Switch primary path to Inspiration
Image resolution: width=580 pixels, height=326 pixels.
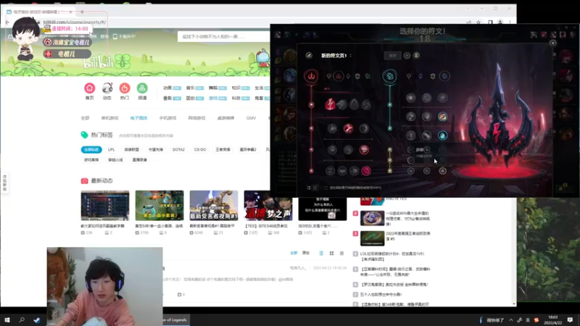click(368, 76)
